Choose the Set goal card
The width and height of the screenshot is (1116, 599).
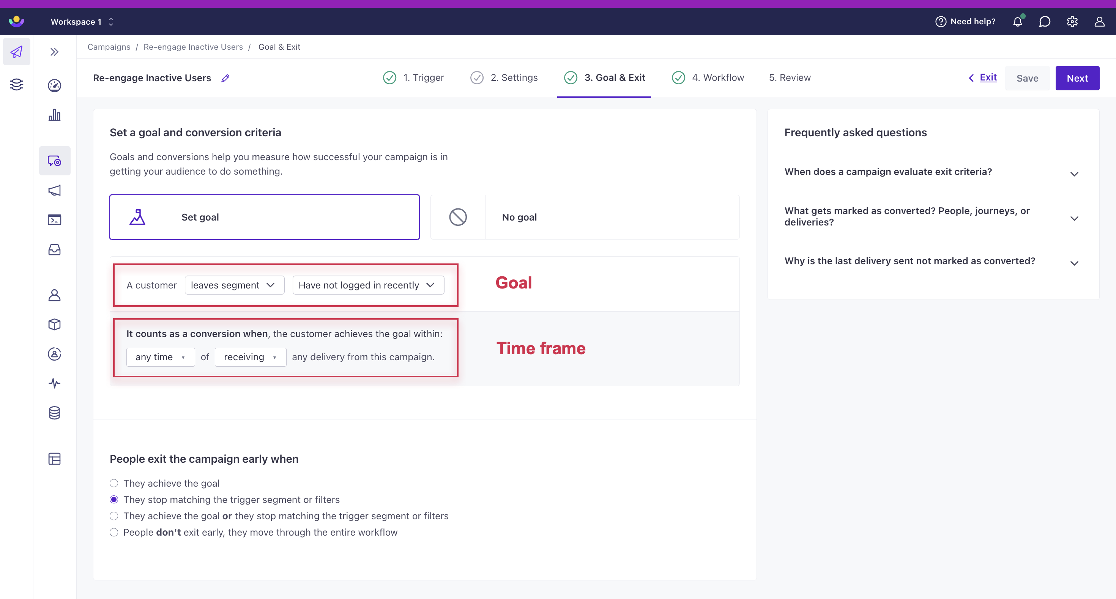265,217
